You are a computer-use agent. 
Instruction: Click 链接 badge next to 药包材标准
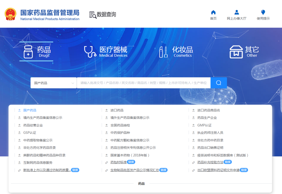(131, 162)
